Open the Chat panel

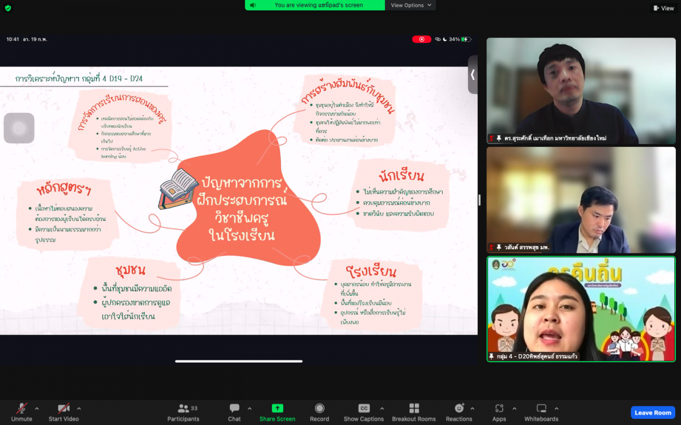[234, 412]
